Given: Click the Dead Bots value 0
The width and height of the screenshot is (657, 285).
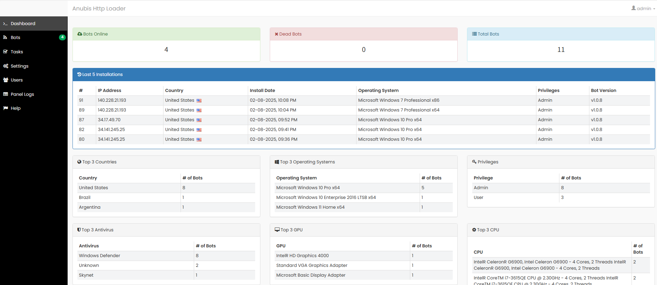Looking at the screenshot, I should [x=364, y=49].
